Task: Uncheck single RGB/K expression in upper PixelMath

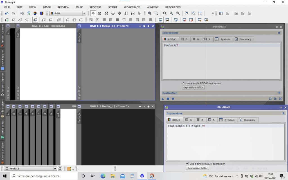Action: tap(183, 83)
